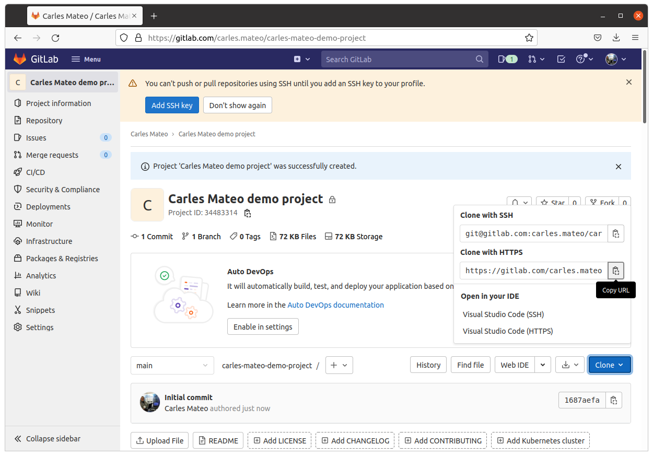Open the 1 Commit link
The image size is (653, 456).
pyautogui.click(x=151, y=237)
